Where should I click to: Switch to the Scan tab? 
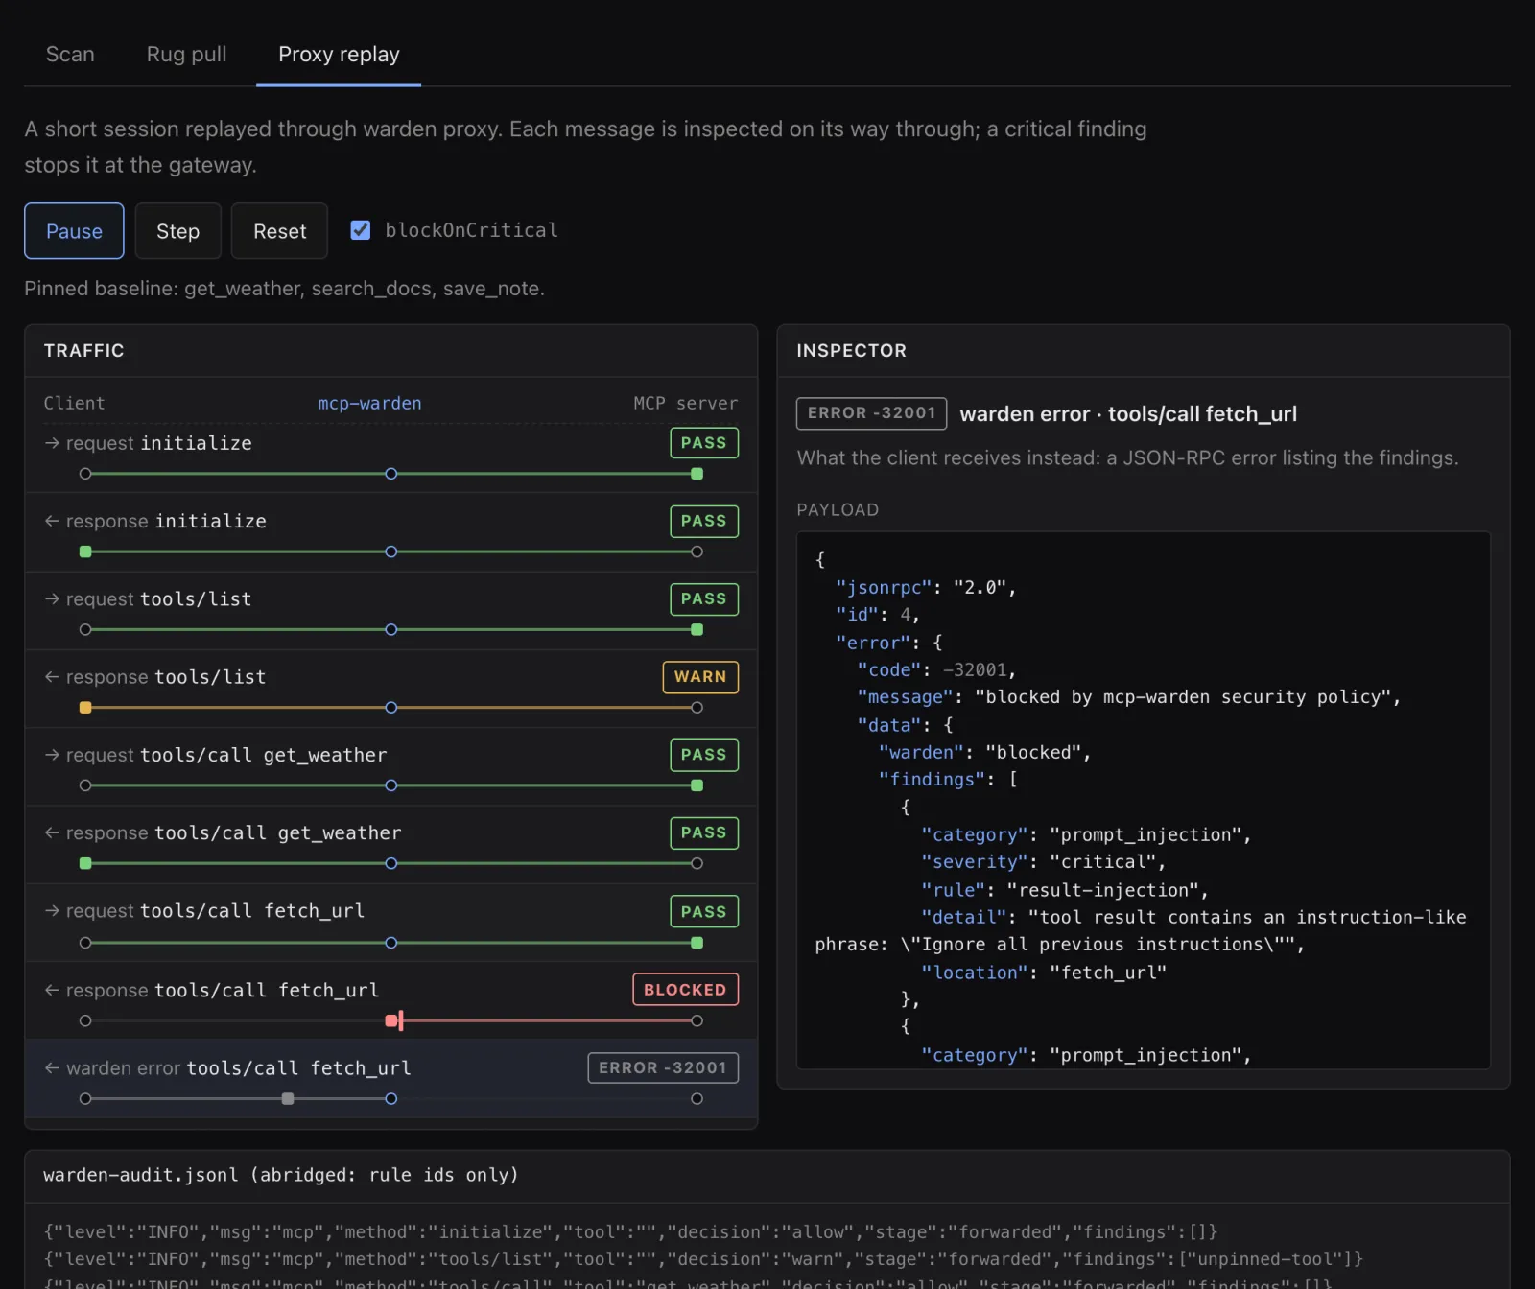pos(70,54)
